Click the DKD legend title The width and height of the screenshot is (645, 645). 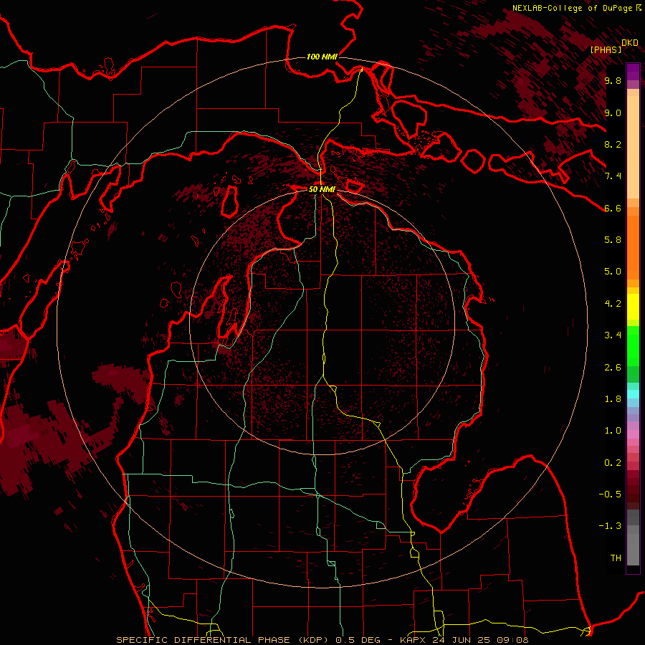pyautogui.click(x=629, y=43)
